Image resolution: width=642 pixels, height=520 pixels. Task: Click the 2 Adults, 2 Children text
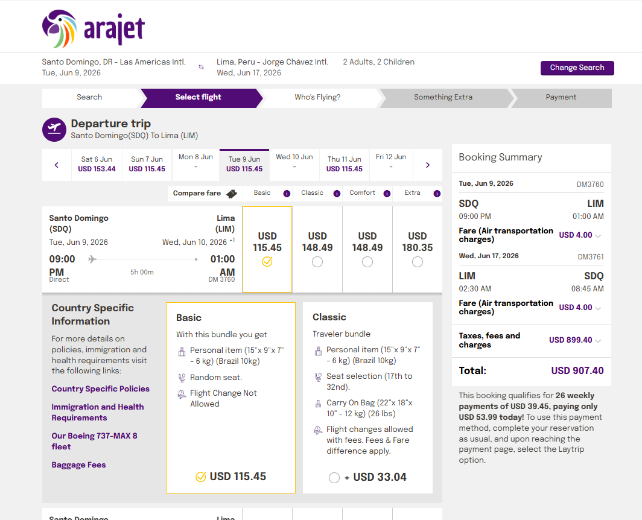[379, 62]
